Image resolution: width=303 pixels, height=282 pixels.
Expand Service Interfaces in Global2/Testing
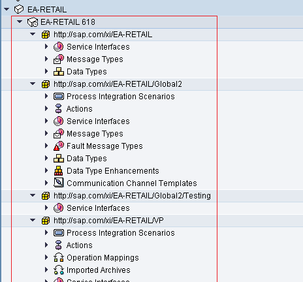coord(46,208)
